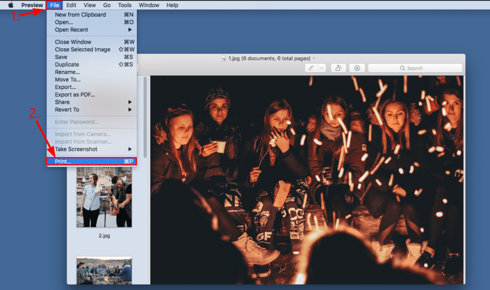
Task: Open the View menu
Action: pyautogui.click(x=89, y=5)
